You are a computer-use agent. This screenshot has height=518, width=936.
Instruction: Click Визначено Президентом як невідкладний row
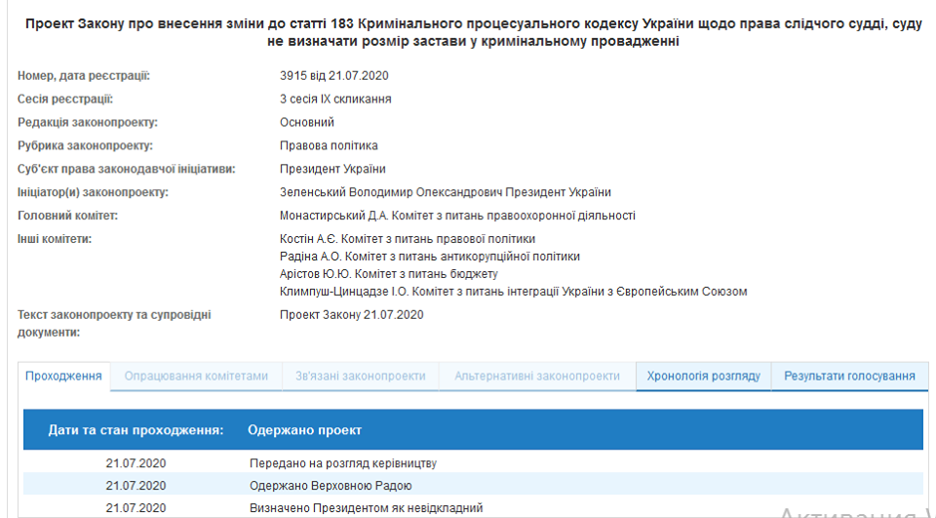coord(366,507)
